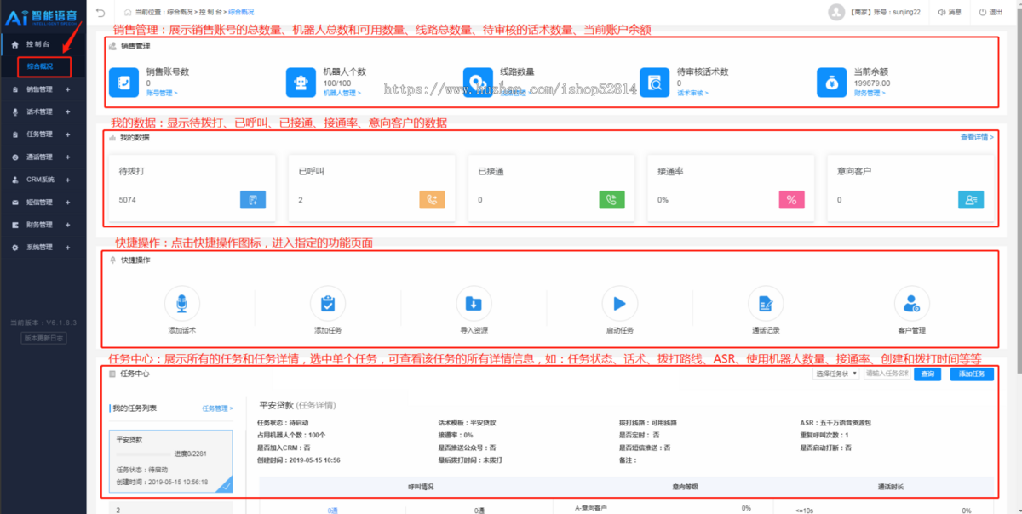
Task: Select 综合概况 submenu item
Action: tap(41, 66)
